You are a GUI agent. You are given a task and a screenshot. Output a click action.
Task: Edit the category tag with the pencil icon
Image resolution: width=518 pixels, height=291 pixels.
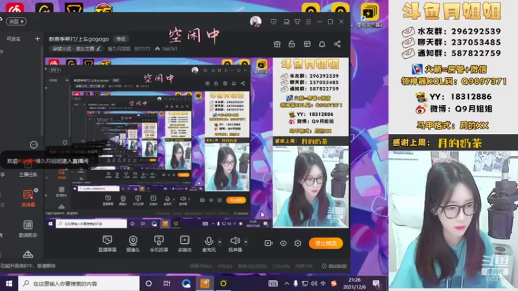[98, 48]
